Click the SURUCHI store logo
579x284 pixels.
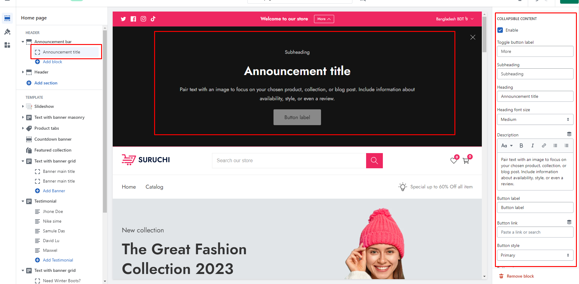tap(146, 160)
